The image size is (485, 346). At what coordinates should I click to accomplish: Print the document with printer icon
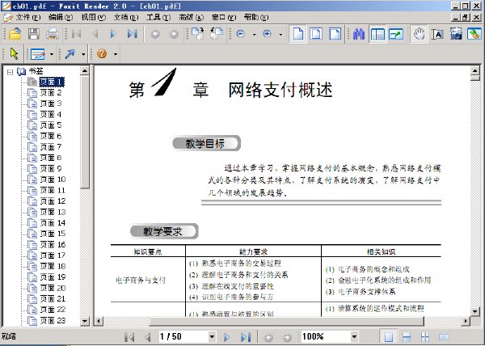[53, 34]
